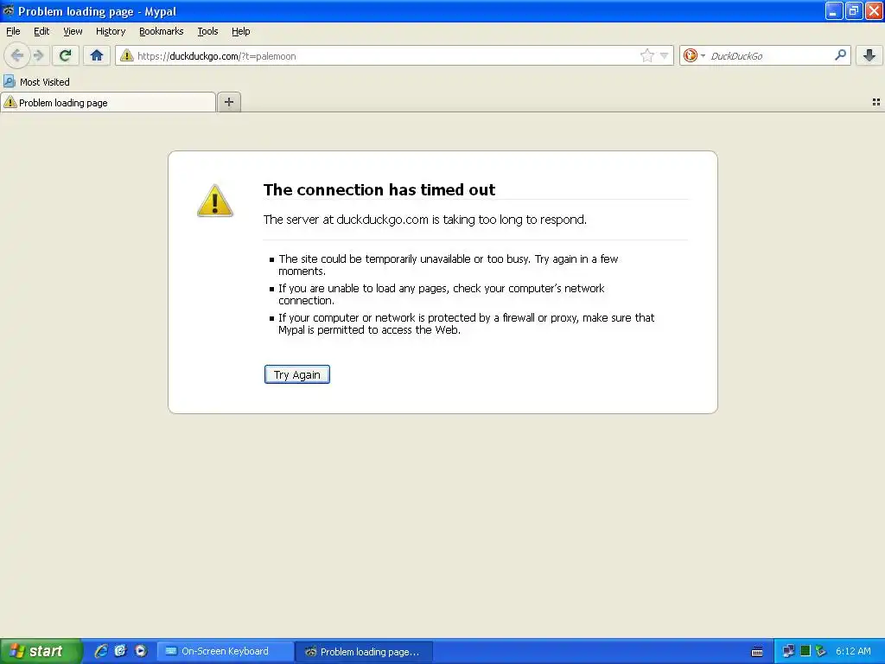
Task: Bookmark this page with the star icon
Action: (646, 55)
